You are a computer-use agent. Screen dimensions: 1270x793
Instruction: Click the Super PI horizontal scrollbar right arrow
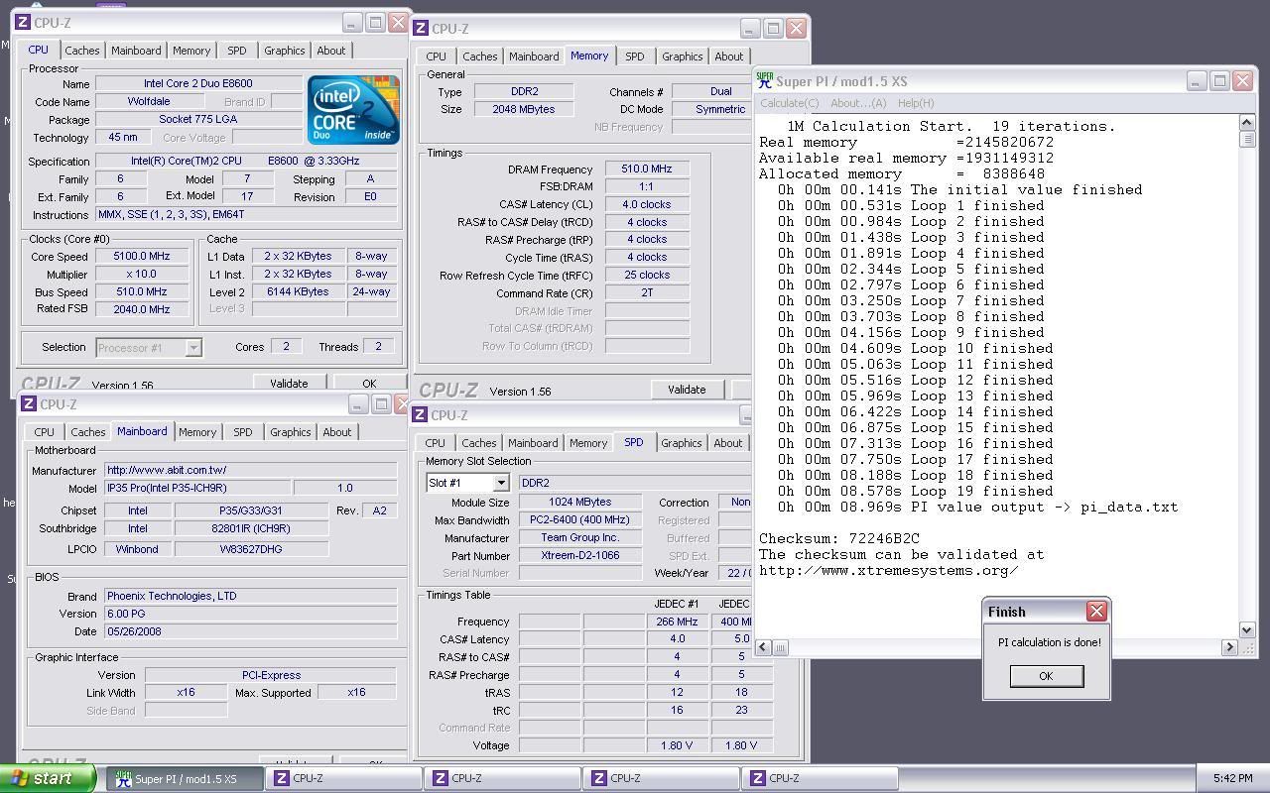click(x=1229, y=647)
